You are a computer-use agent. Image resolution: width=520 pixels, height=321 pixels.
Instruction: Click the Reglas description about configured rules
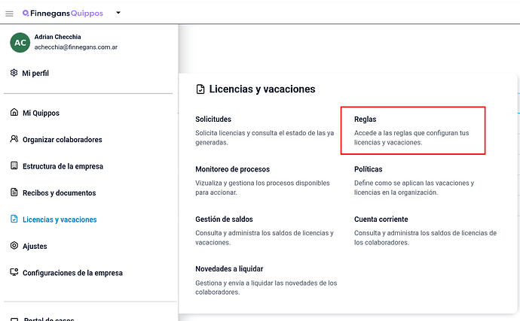(x=411, y=138)
